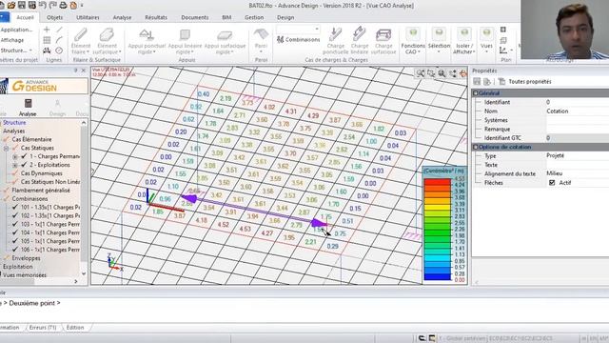Select the Enveloppes tree item

(26, 258)
